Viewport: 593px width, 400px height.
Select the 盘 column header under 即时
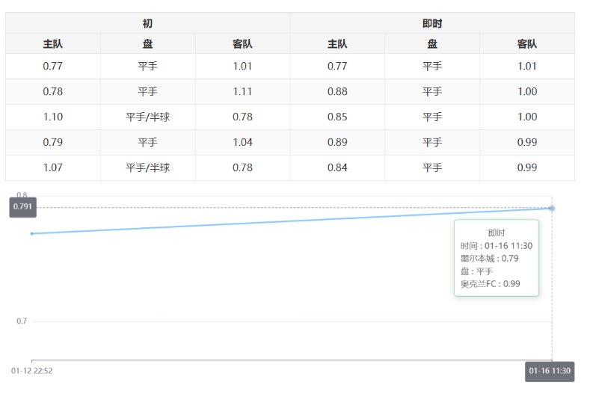[x=432, y=44]
